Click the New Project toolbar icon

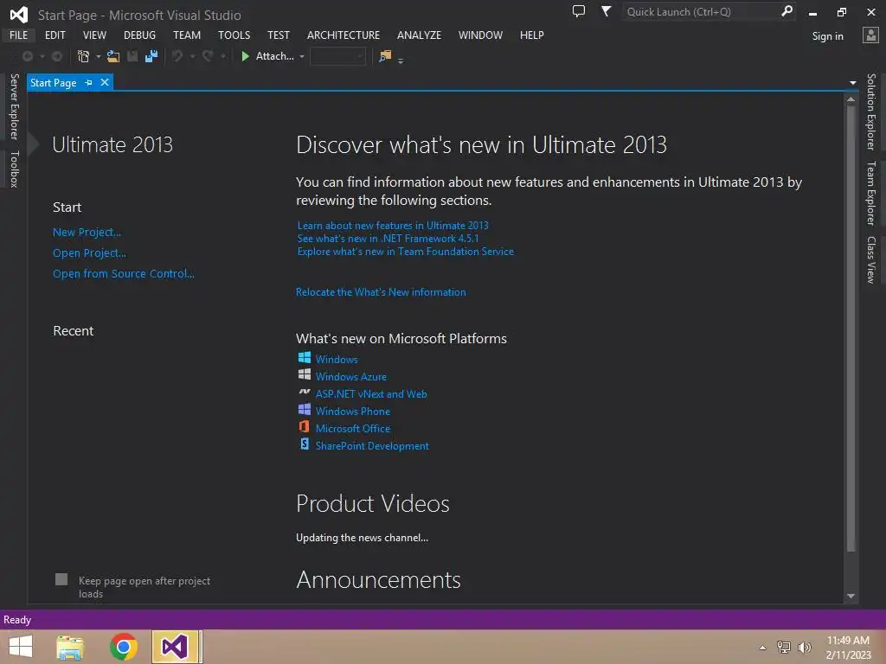pos(84,56)
